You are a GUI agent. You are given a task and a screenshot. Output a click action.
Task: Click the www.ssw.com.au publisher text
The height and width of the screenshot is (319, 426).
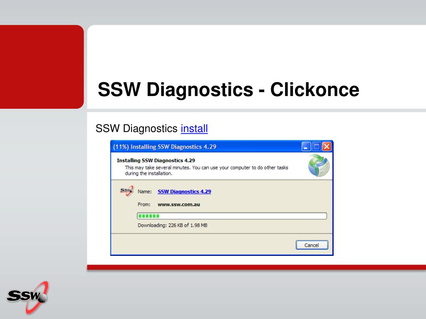pos(179,204)
